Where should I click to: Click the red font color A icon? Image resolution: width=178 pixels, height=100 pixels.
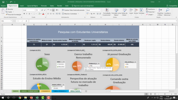43,14
